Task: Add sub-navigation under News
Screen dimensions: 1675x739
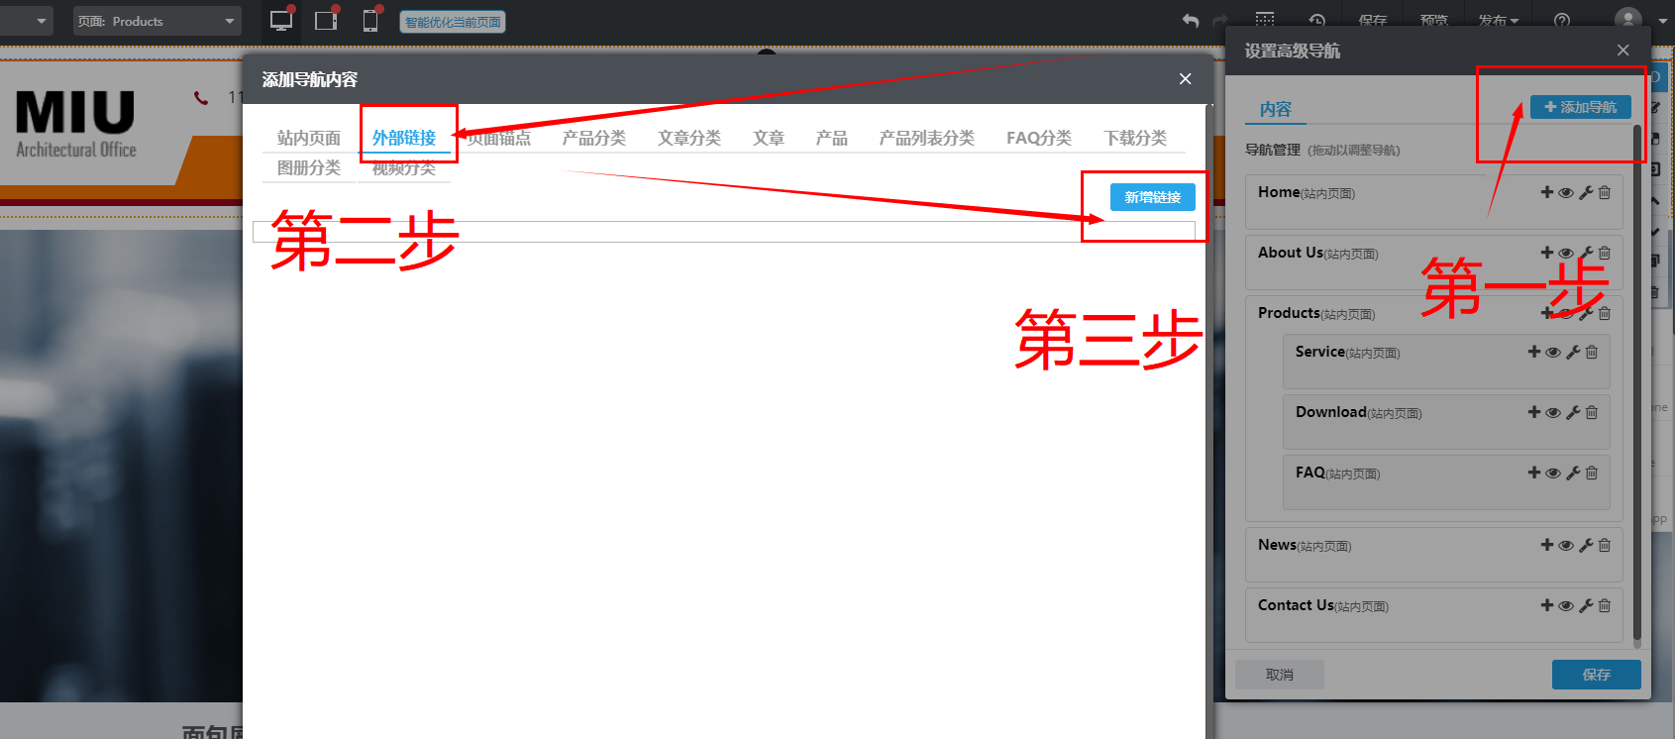Action: [x=1547, y=545]
